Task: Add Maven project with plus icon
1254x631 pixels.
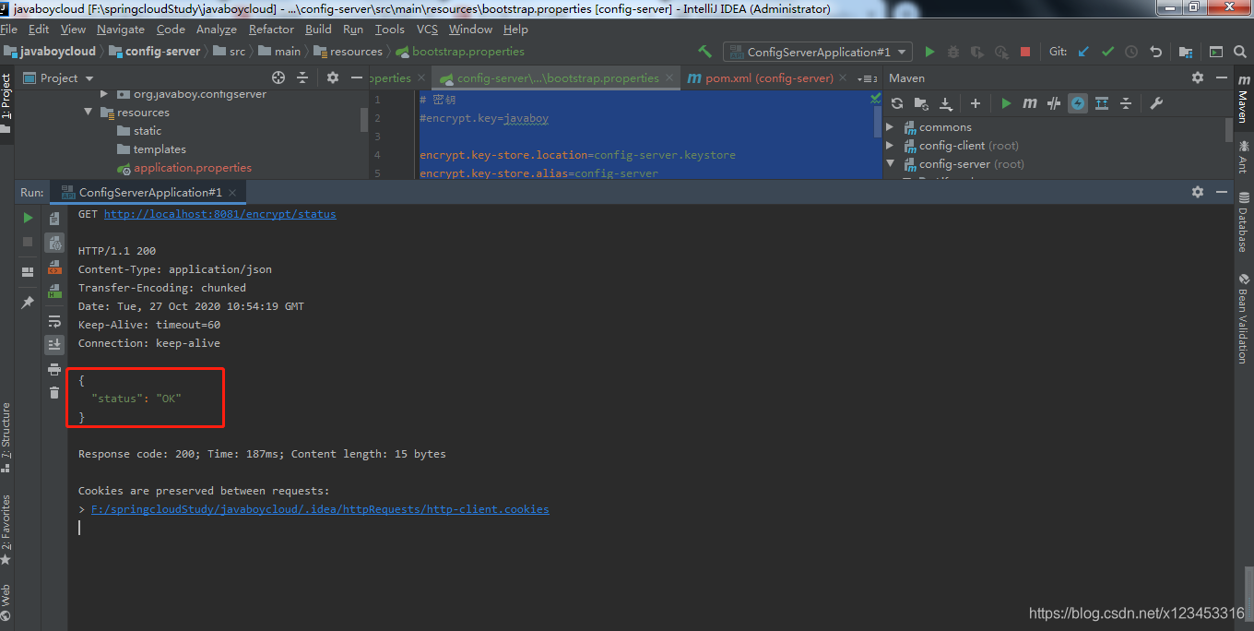Action: point(976,103)
